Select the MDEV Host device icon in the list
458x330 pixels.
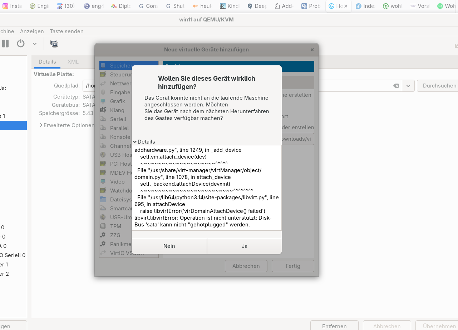pos(103,172)
